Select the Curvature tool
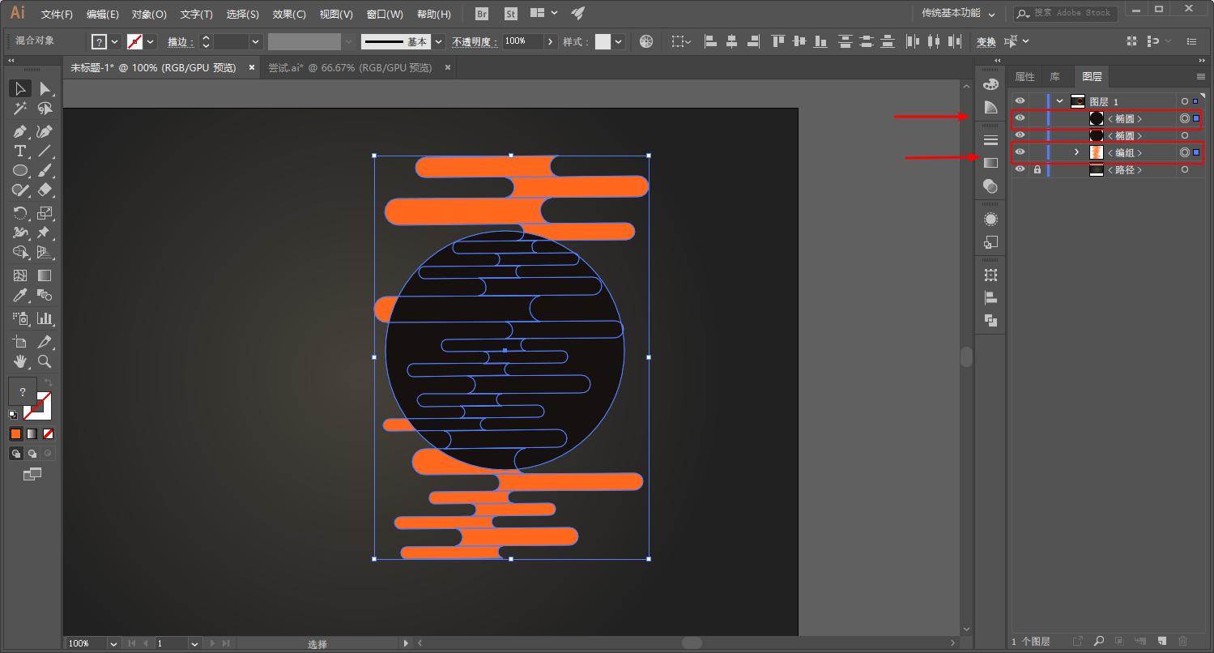Screen dimensions: 1214x653 (x=45, y=131)
